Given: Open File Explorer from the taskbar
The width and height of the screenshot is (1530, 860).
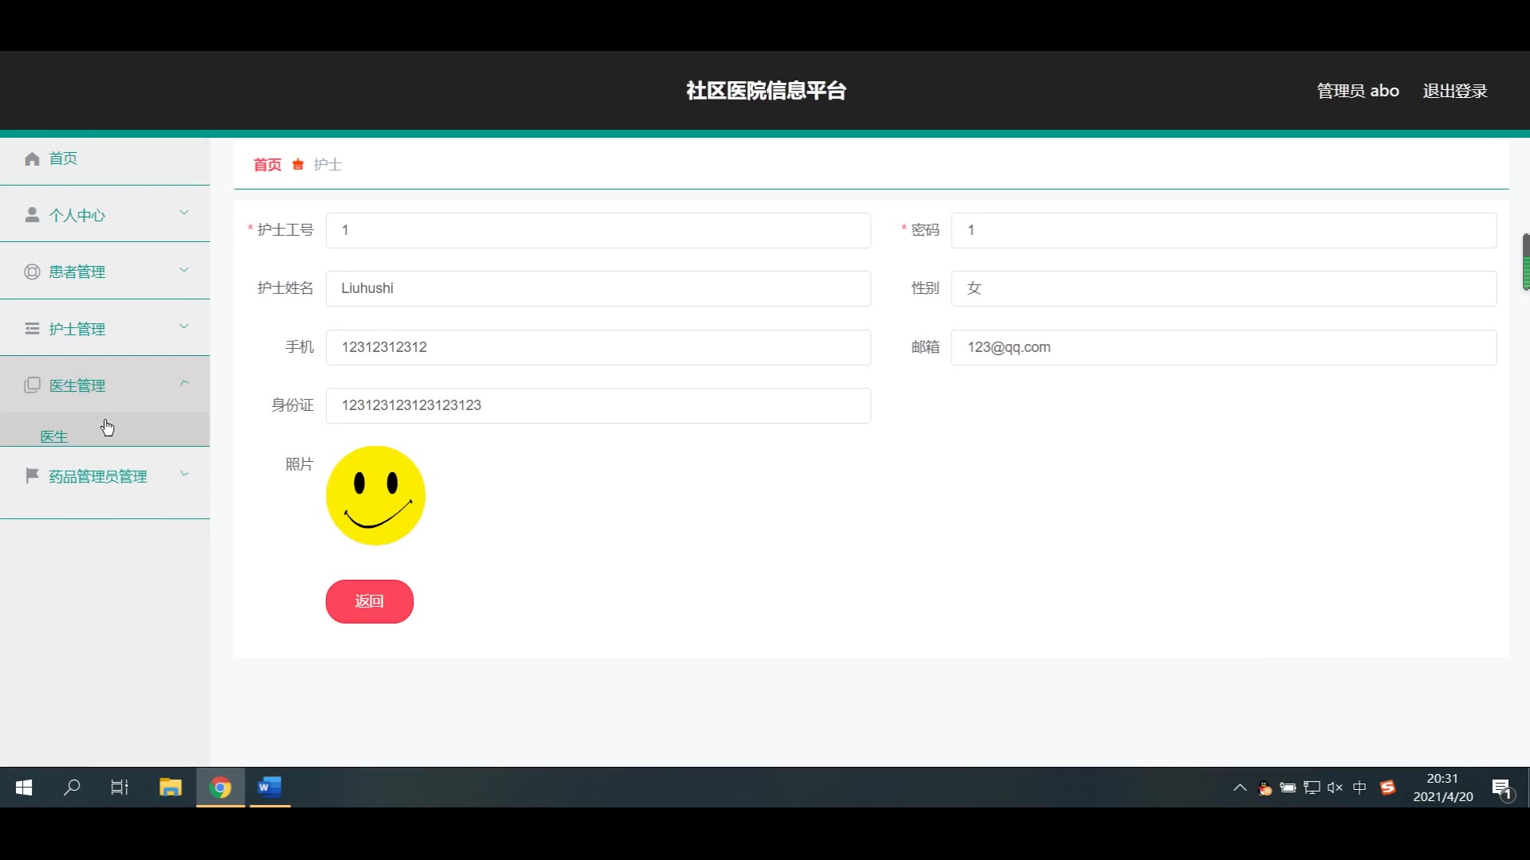Looking at the screenshot, I should click(x=171, y=788).
